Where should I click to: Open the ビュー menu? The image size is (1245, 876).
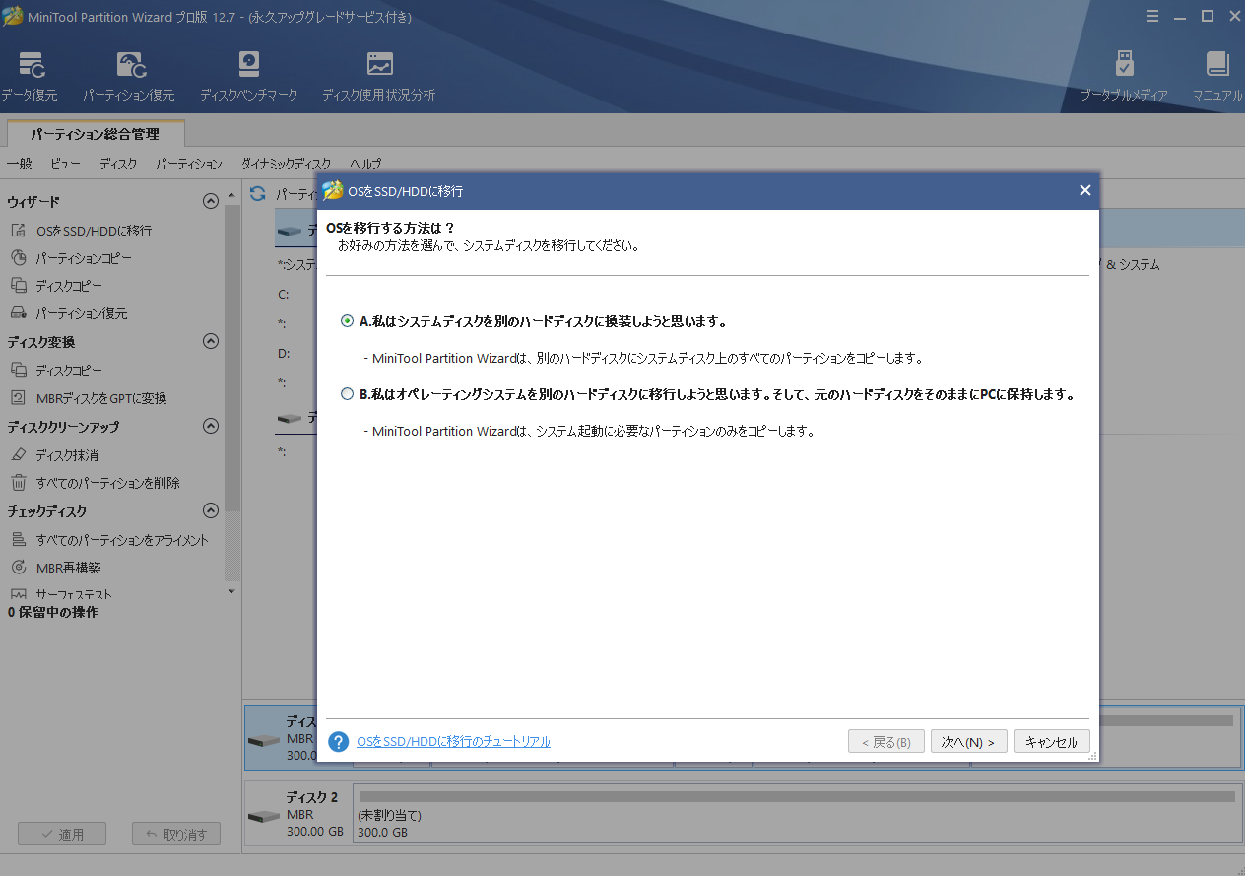click(x=66, y=164)
